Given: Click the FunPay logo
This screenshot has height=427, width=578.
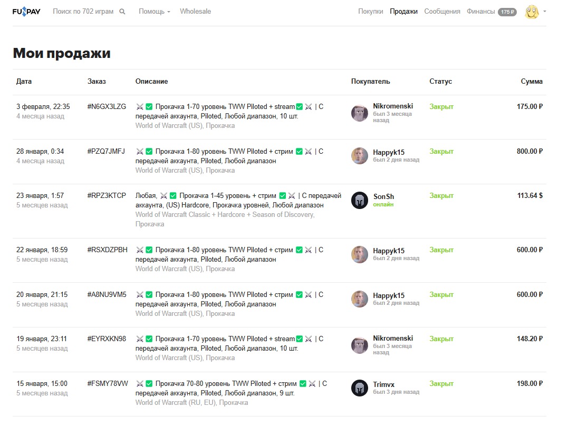Looking at the screenshot, I should (x=26, y=12).
